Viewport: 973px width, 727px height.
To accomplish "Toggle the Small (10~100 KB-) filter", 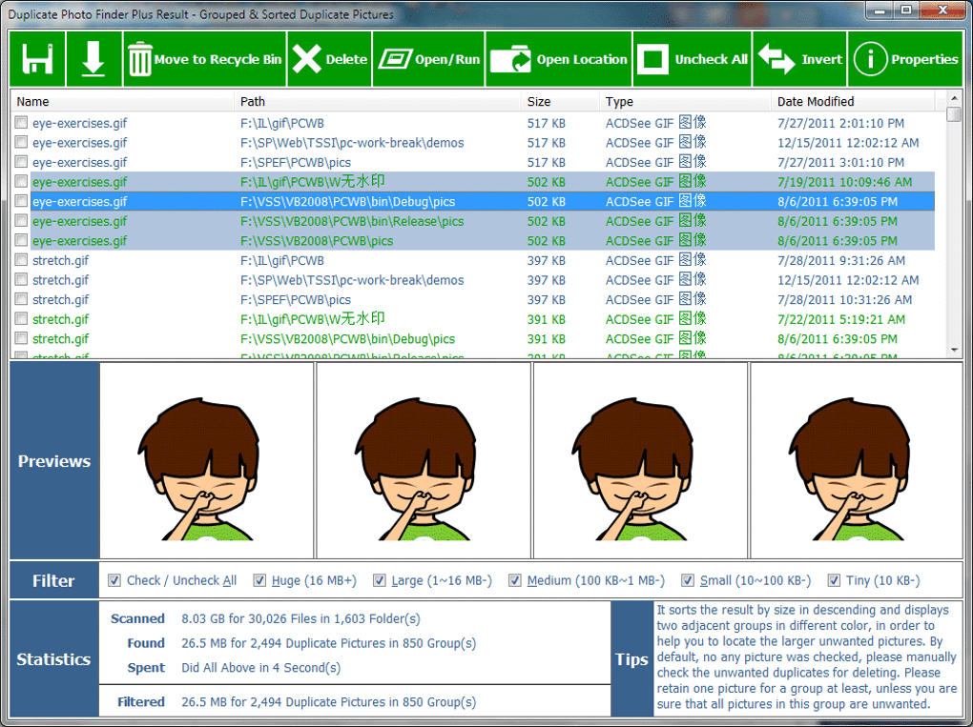I will pos(688,580).
